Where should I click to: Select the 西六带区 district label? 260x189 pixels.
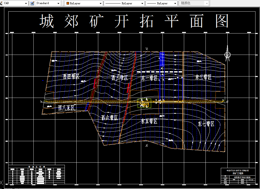(x=109, y=117)
